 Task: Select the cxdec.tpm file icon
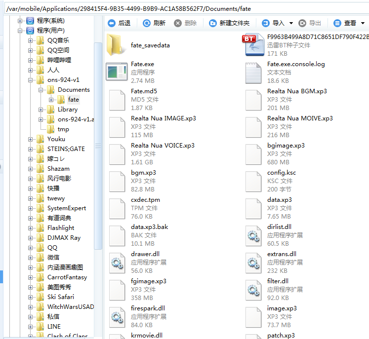pyautogui.click(x=117, y=209)
